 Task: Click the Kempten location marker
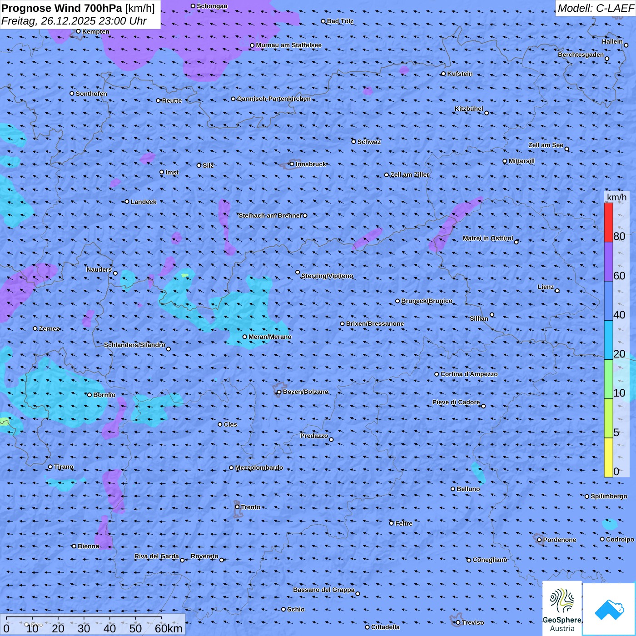tap(78, 31)
